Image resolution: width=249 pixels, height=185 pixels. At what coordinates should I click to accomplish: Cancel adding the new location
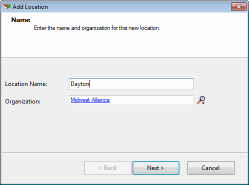point(211,168)
